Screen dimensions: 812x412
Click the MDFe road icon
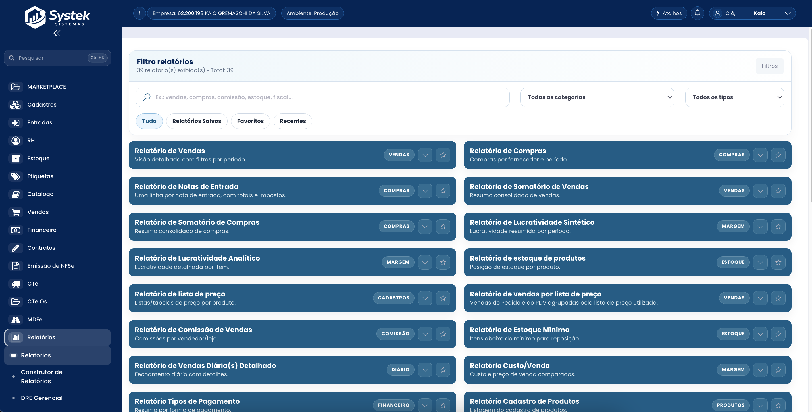click(15, 320)
